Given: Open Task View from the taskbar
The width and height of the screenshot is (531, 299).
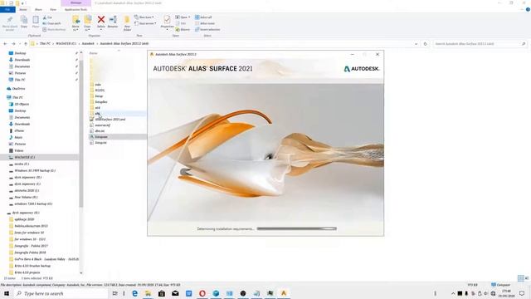Looking at the screenshot, I should (115, 293).
